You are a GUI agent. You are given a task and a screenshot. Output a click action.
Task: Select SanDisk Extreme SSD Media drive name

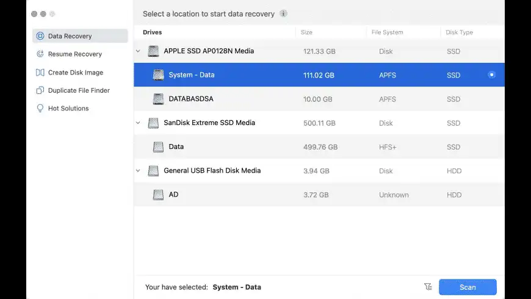tap(209, 123)
